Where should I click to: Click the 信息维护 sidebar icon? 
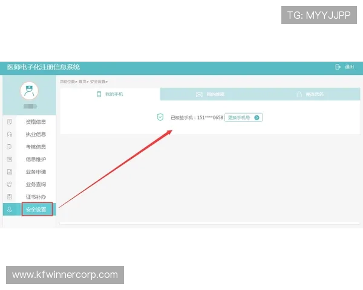click(x=10, y=159)
